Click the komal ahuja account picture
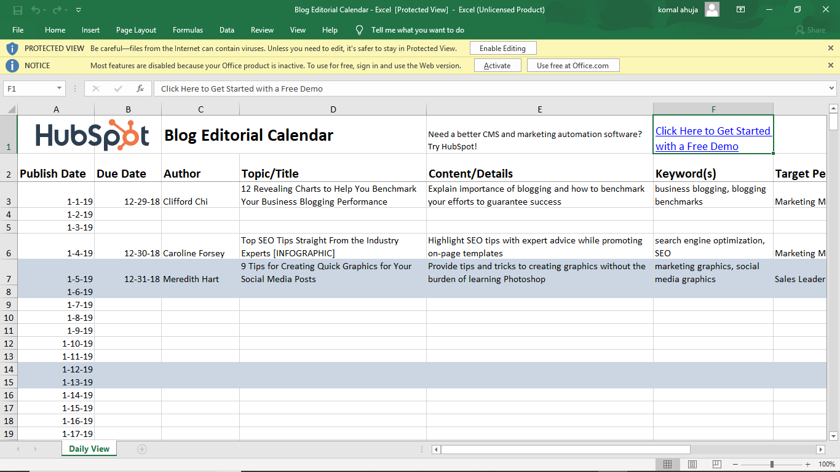840x472 pixels. [x=712, y=9]
